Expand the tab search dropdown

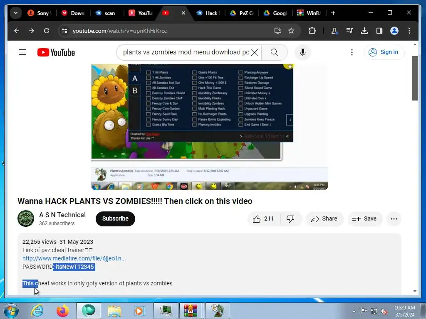pos(16,13)
